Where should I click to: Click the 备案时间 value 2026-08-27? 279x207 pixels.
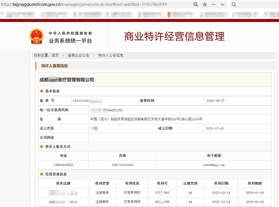tap(216, 101)
